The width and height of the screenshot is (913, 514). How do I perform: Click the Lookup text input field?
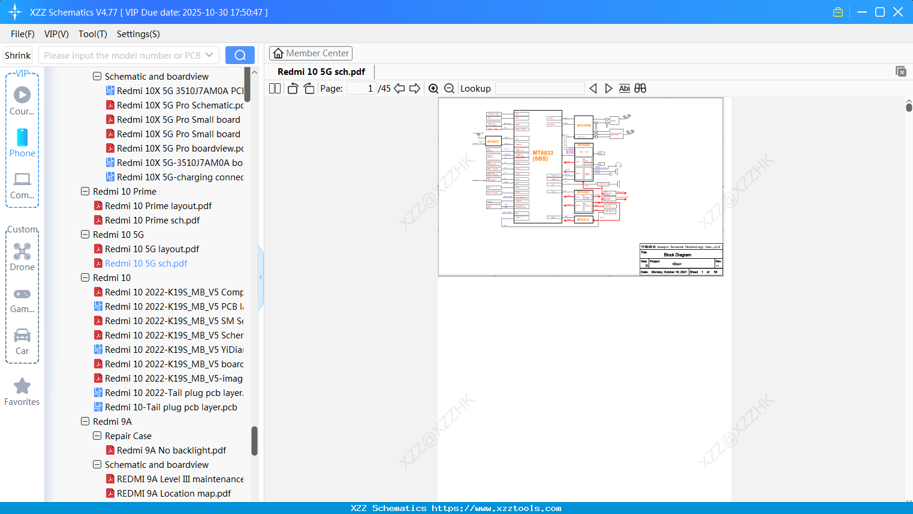(x=540, y=89)
